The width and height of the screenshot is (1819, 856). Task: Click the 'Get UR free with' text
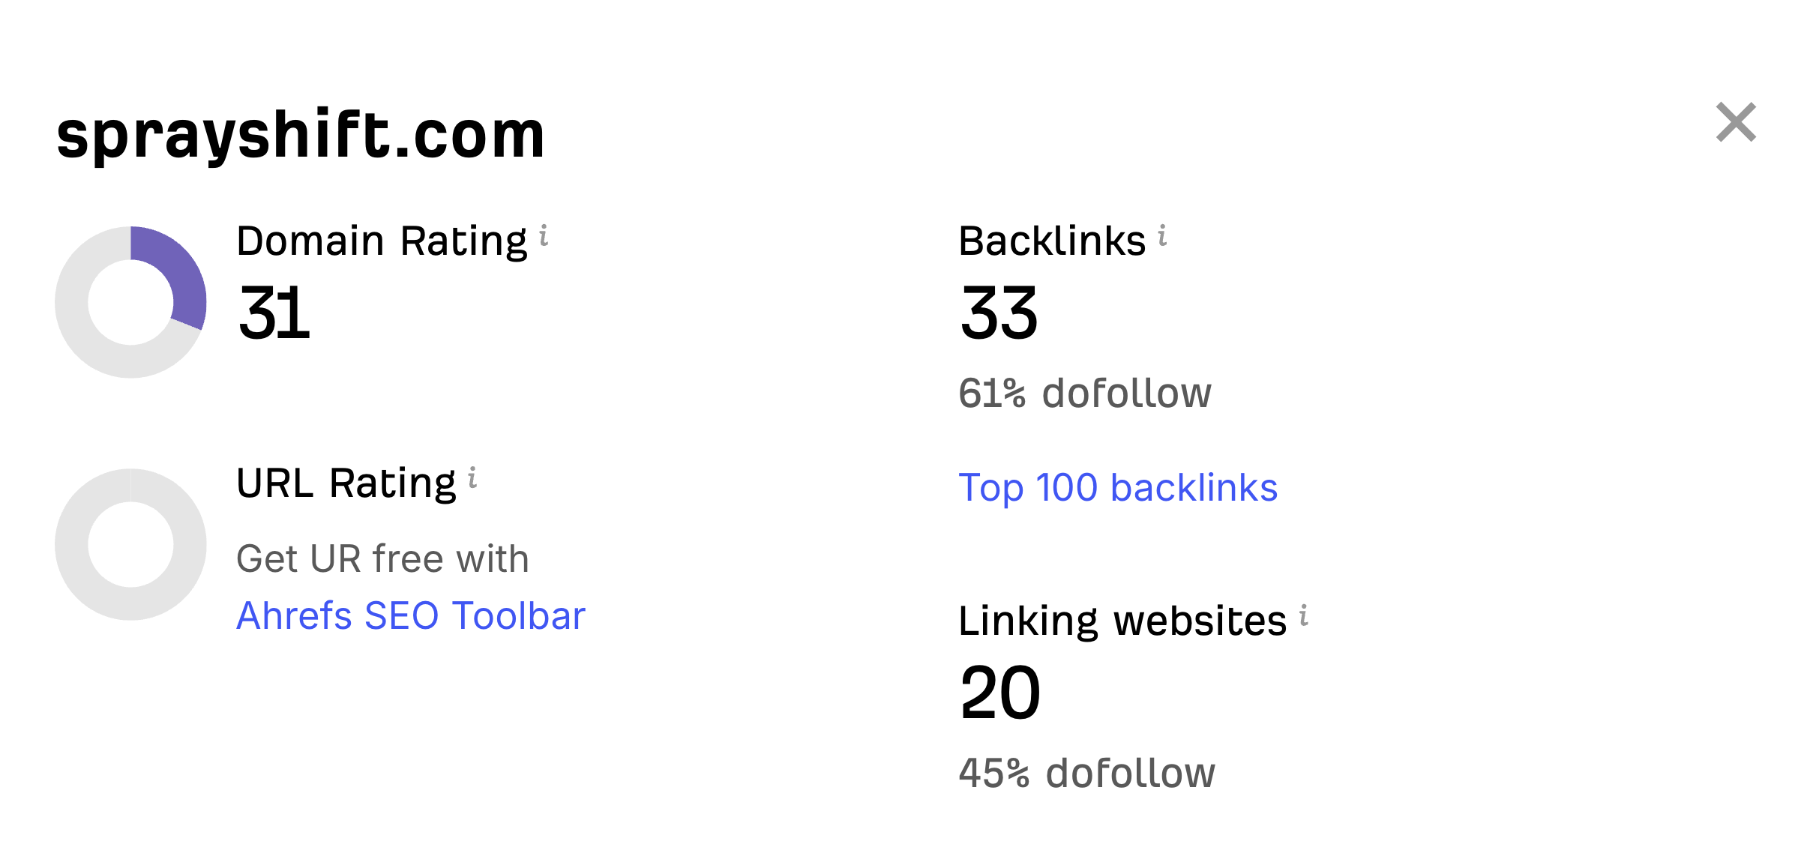(x=382, y=559)
